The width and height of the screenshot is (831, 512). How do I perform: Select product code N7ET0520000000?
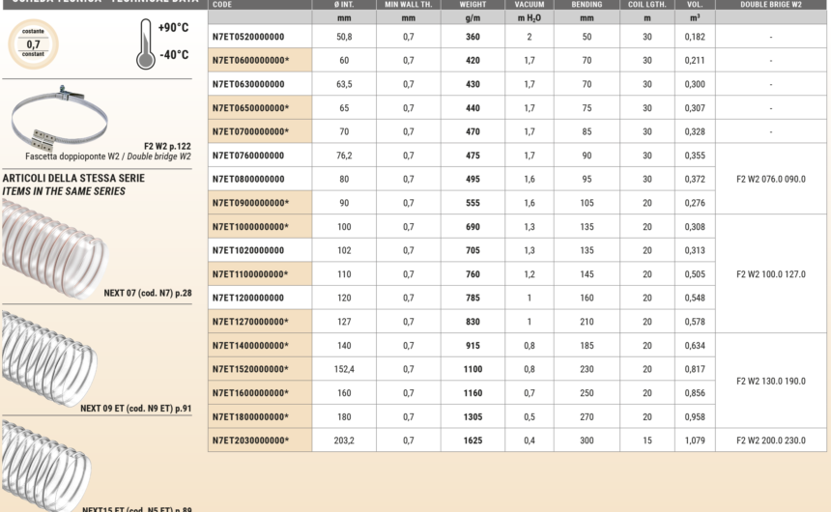[248, 37]
